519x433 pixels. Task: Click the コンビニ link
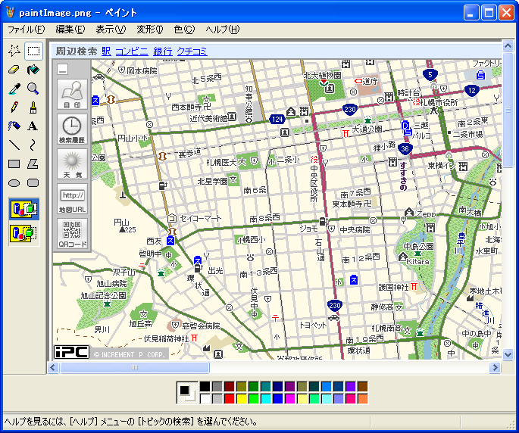point(132,51)
